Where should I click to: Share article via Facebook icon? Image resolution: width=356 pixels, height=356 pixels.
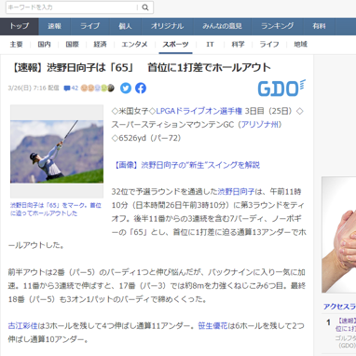[x=141, y=89]
